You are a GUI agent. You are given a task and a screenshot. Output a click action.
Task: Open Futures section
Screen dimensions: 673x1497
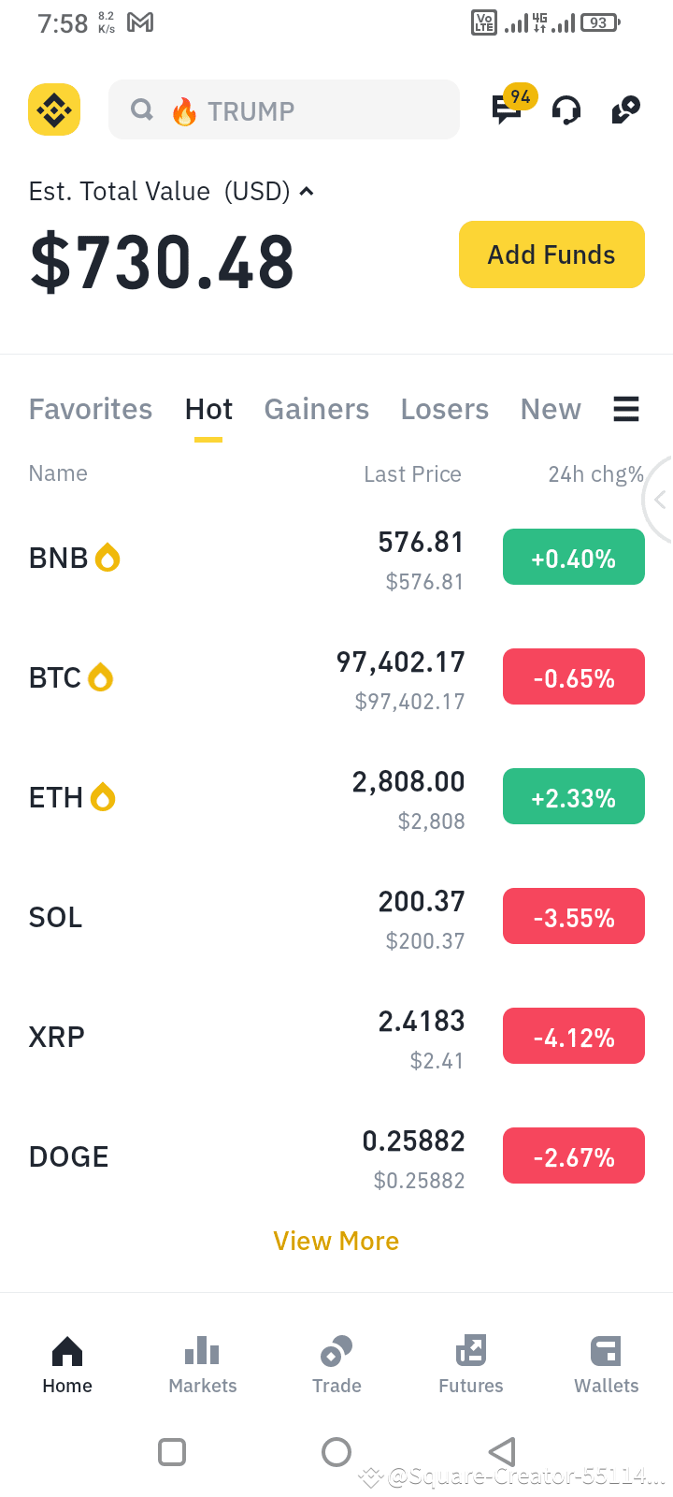(x=471, y=1364)
